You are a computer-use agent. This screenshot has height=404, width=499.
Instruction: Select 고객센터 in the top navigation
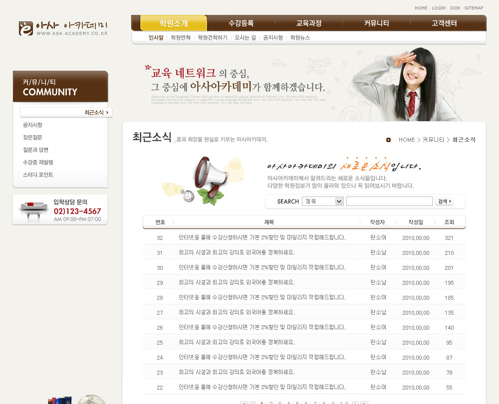[444, 23]
